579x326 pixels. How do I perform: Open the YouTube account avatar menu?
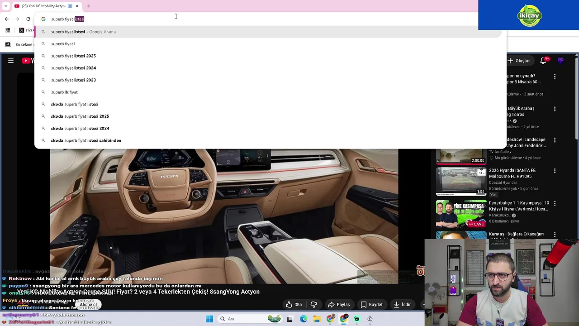(x=561, y=61)
